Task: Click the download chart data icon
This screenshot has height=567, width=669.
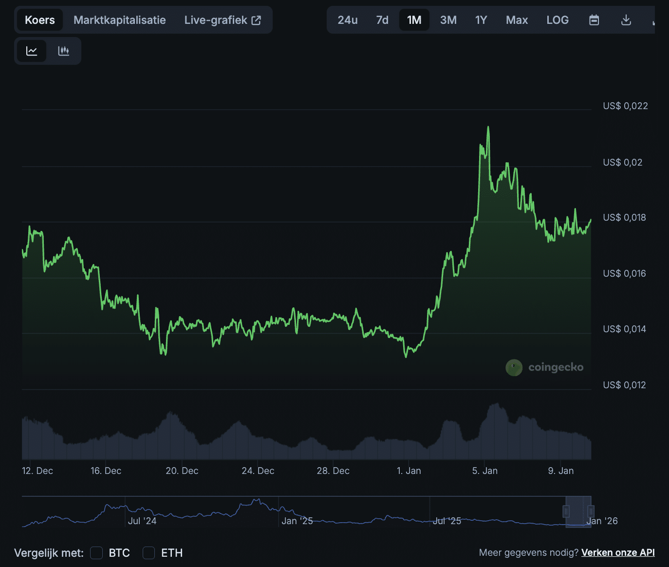Action: [x=626, y=20]
